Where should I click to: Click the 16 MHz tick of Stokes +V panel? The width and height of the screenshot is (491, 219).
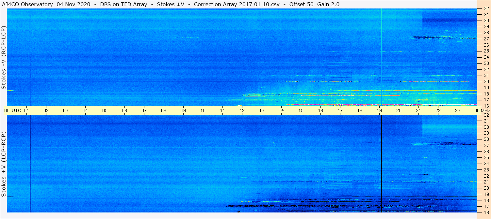click(x=486, y=212)
